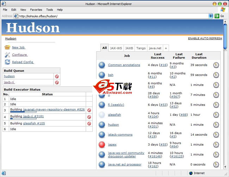Open the View menu
This screenshot has height=177, width=229.
click(x=23, y=10)
